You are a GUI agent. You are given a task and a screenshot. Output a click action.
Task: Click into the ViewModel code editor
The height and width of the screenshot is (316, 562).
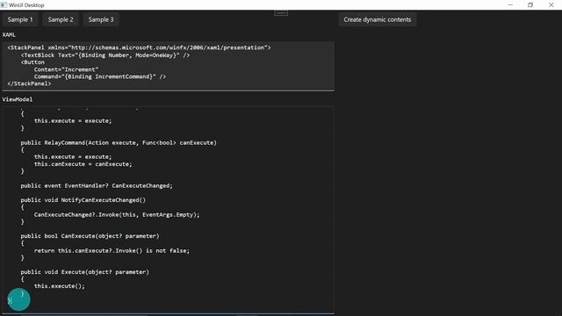point(169,210)
